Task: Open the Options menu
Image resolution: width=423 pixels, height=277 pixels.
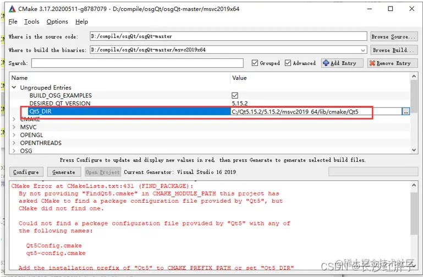Action: [57, 21]
